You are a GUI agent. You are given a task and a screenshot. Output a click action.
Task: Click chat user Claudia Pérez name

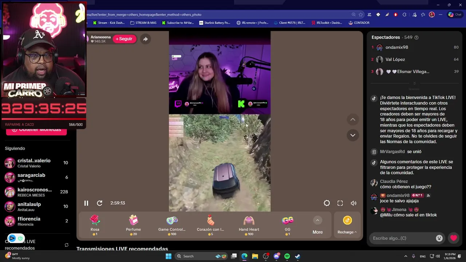394,181
